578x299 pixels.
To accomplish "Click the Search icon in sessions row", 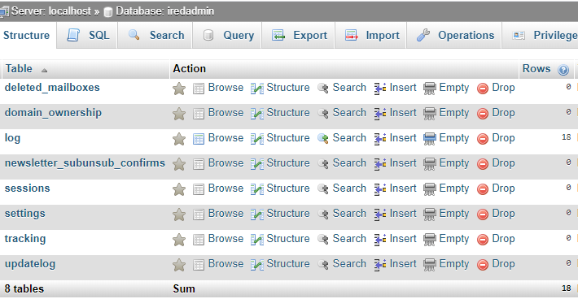I will (x=323, y=189).
